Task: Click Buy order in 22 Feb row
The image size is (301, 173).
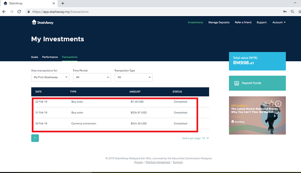Action: (77, 102)
